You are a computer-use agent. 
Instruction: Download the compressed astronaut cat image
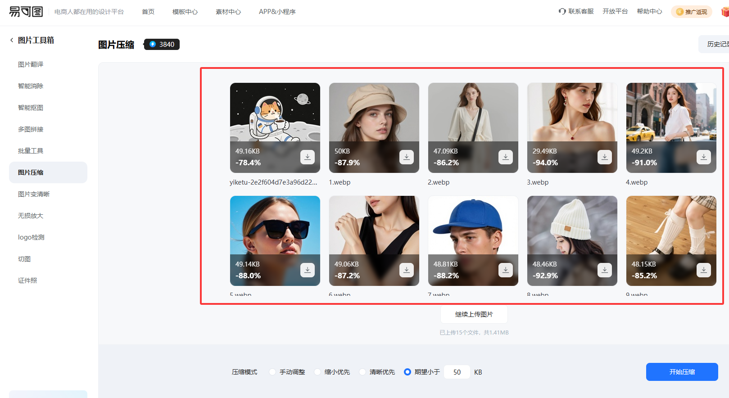tap(307, 157)
